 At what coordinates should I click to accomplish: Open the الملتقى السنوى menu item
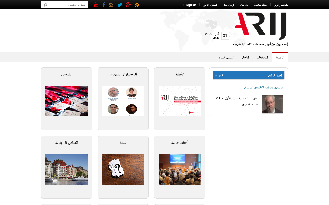pyautogui.click(x=226, y=57)
